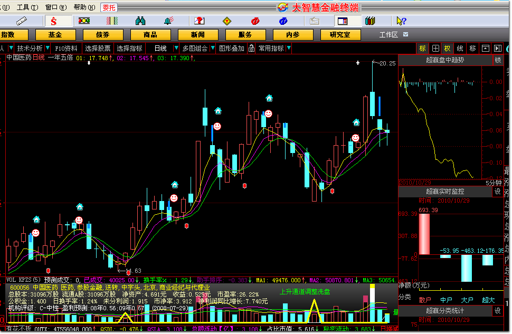Toggle the 线 line button
512x334 pixels.
(x=460, y=49)
